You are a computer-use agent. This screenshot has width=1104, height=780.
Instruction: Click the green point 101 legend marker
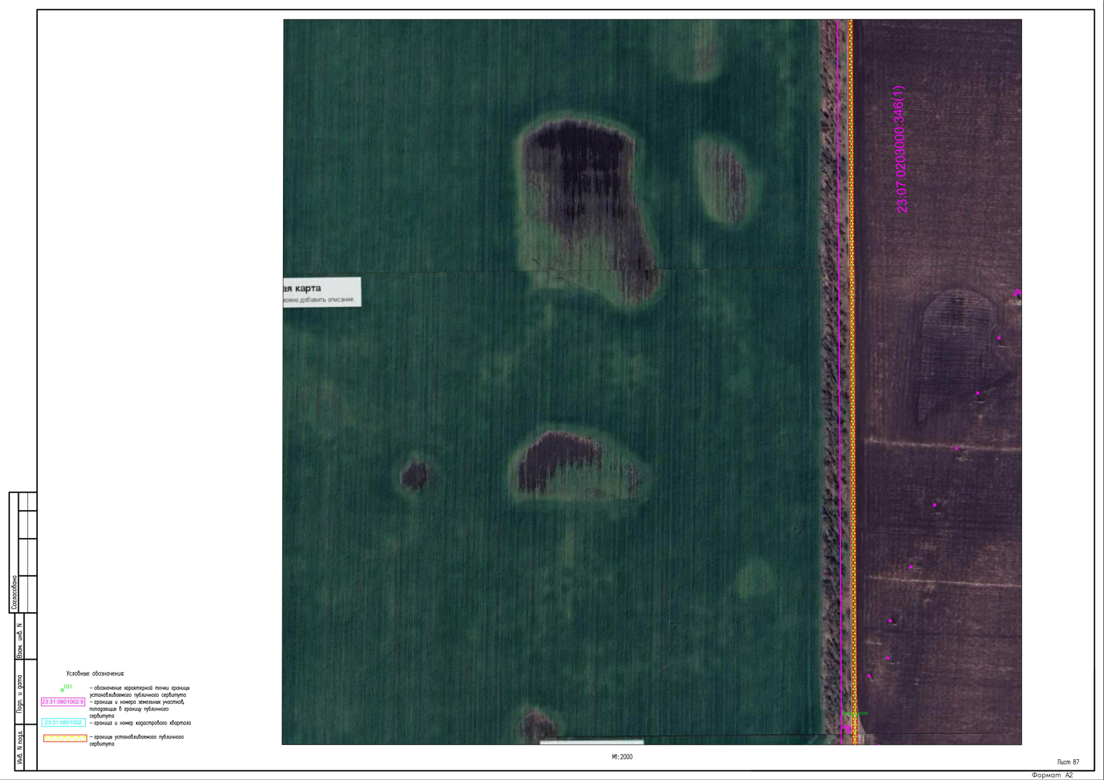coord(62,690)
